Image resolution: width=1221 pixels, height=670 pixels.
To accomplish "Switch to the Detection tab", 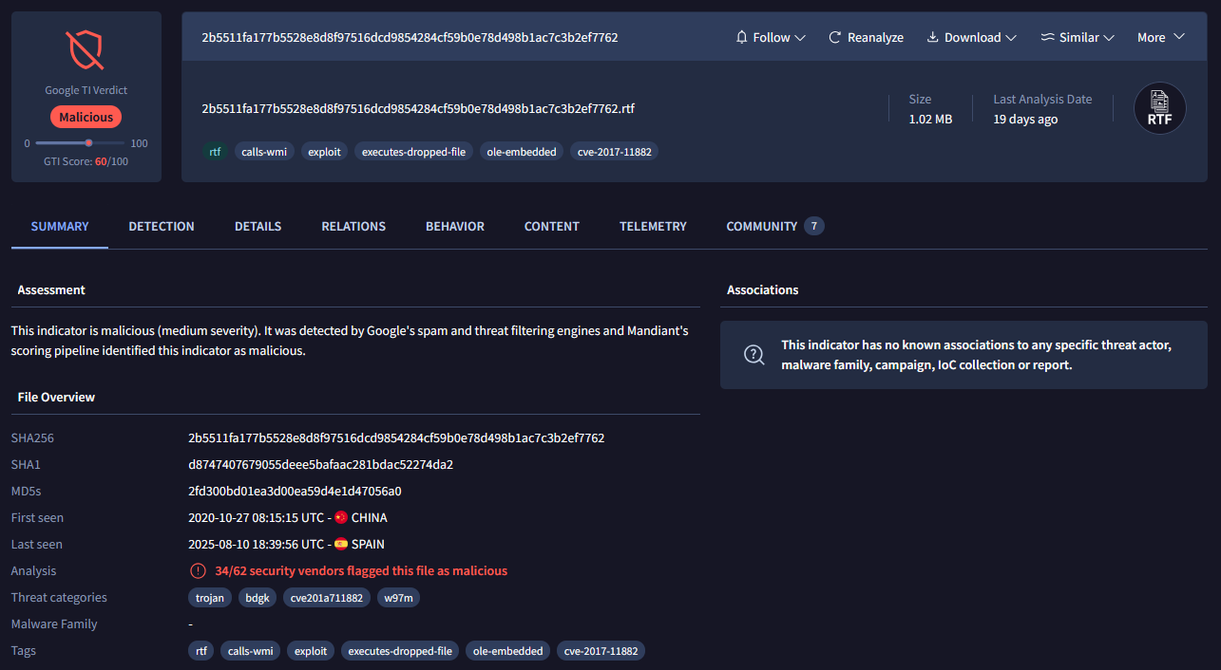I will (x=162, y=226).
